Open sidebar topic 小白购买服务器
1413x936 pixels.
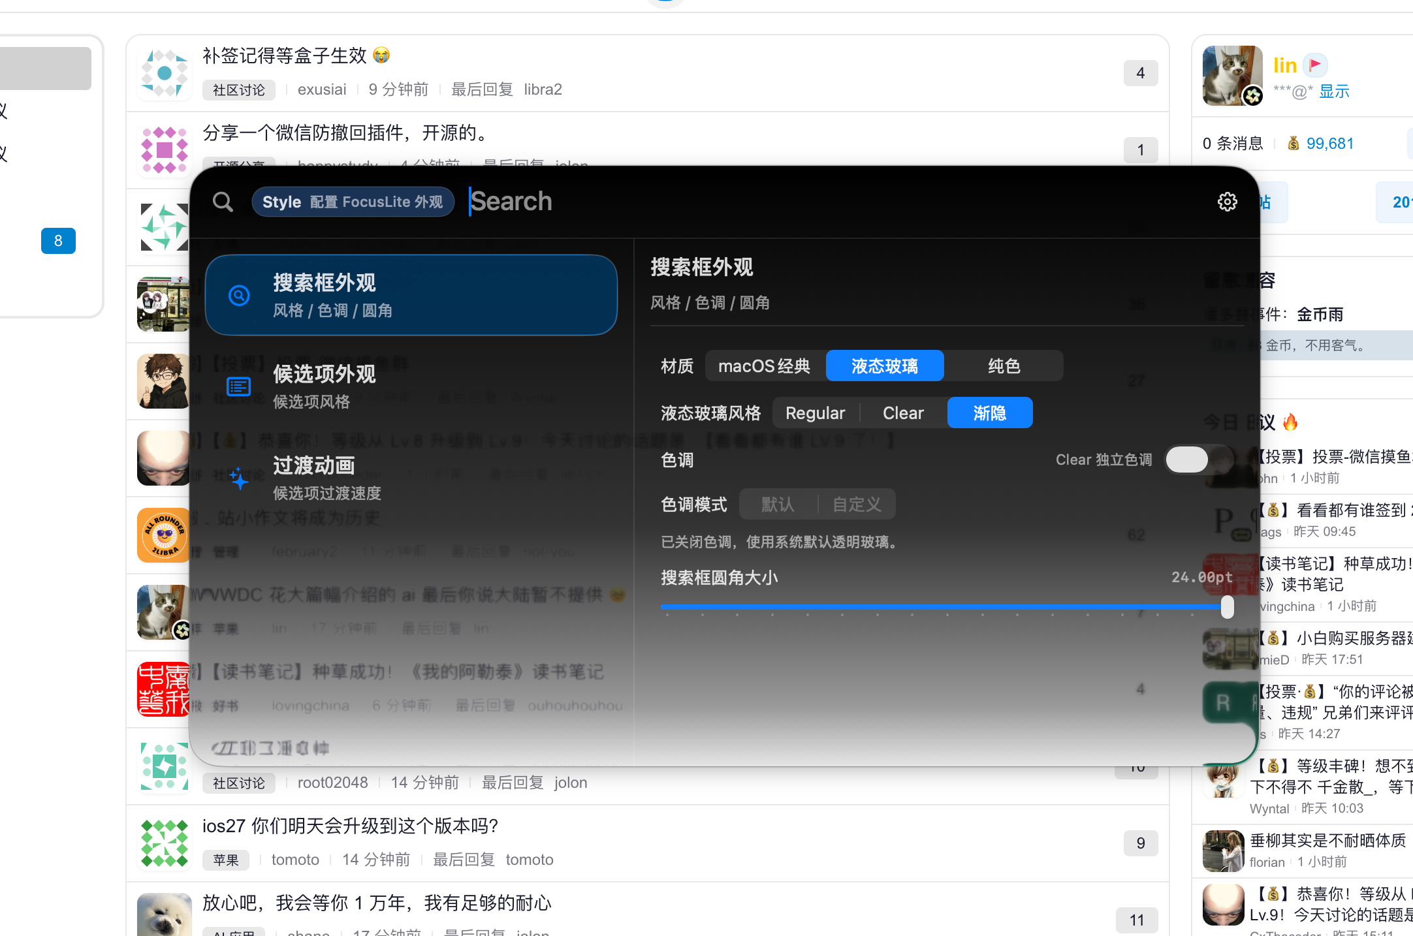(1335, 638)
